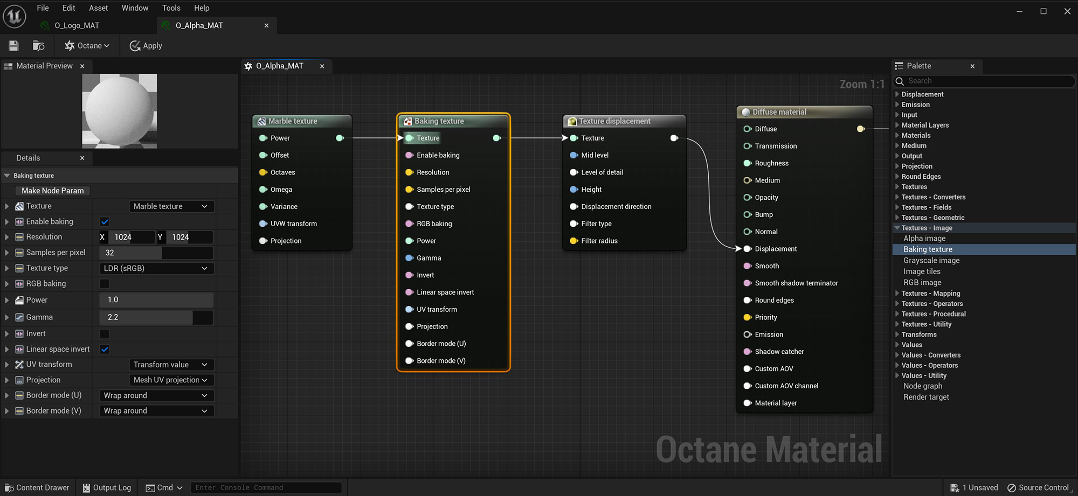Image resolution: width=1078 pixels, height=496 pixels.
Task: Expand the Materials palette category
Action: [897, 135]
